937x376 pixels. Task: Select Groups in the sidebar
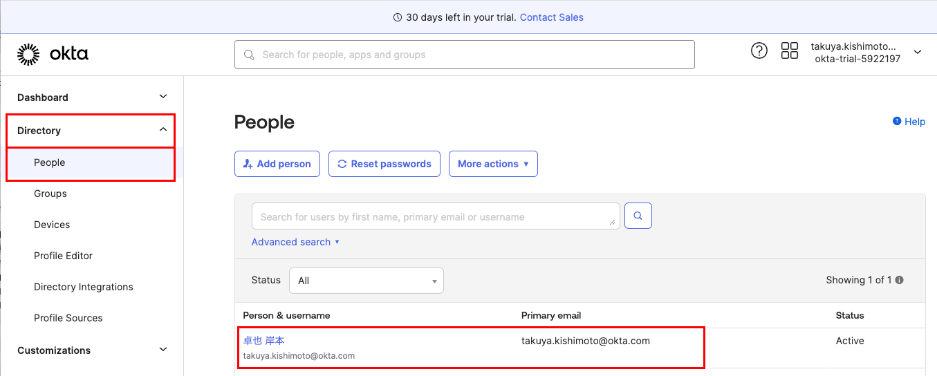tap(50, 194)
